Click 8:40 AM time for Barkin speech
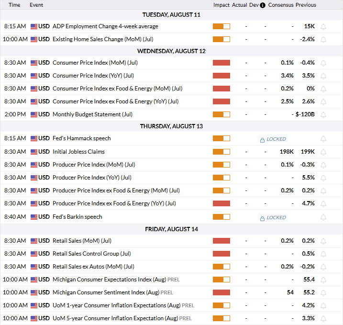The width and height of the screenshot is (343, 325). tap(15, 217)
